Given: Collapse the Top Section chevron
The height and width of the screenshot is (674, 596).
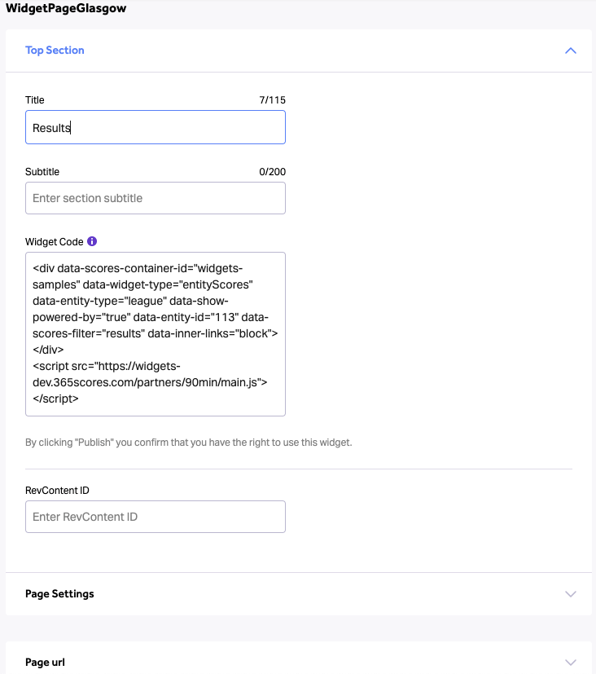Looking at the screenshot, I should tap(571, 51).
